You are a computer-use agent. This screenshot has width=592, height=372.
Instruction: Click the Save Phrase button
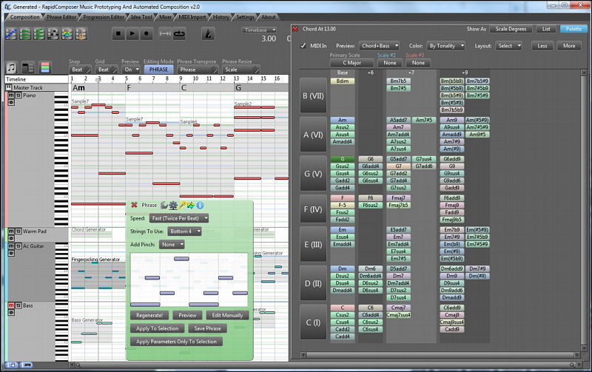click(207, 328)
